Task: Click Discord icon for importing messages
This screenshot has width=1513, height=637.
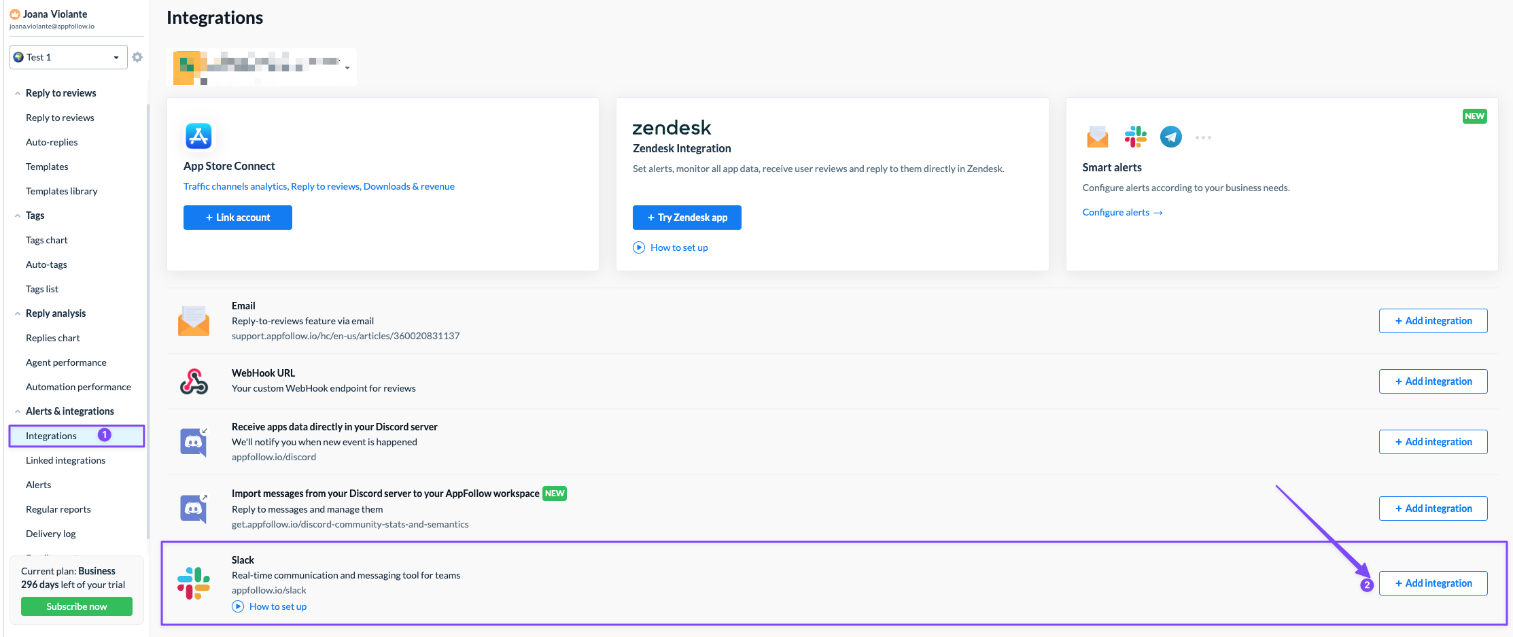Action: click(194, 509)
